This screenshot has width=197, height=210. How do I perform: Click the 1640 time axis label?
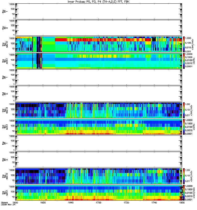click(71, 202)
